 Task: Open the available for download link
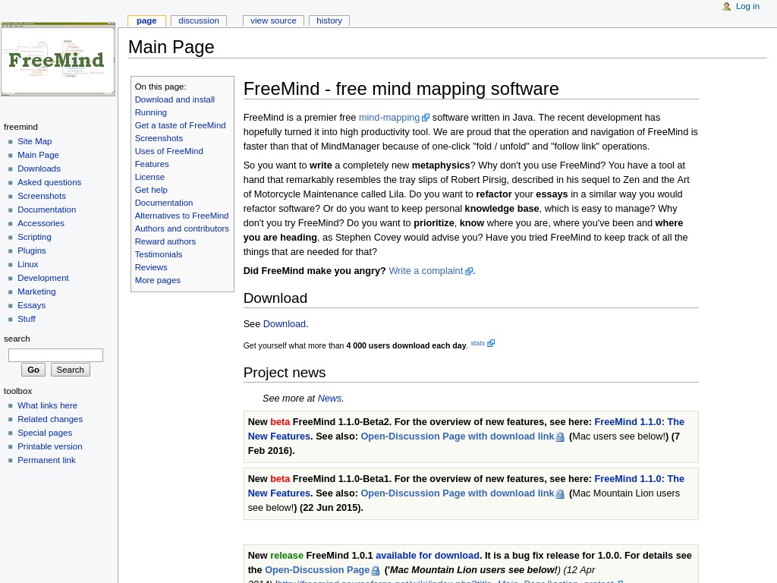427,556
